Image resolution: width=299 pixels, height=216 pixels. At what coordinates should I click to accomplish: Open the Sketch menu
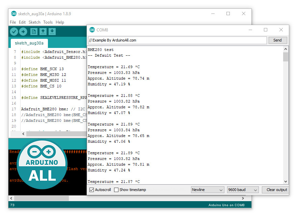[x=34, y=22]
